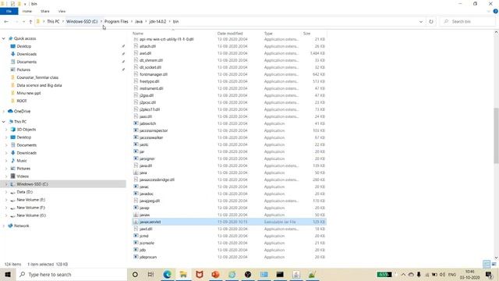Click the Search bin field
499x281 pixels.
pyautogui.click(x=468, y=22)
